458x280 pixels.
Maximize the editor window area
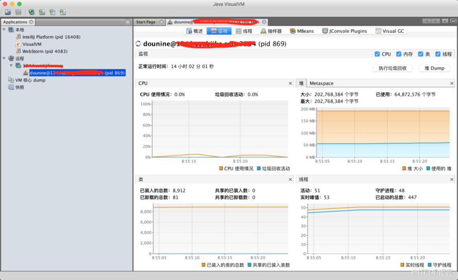(453, 21)
